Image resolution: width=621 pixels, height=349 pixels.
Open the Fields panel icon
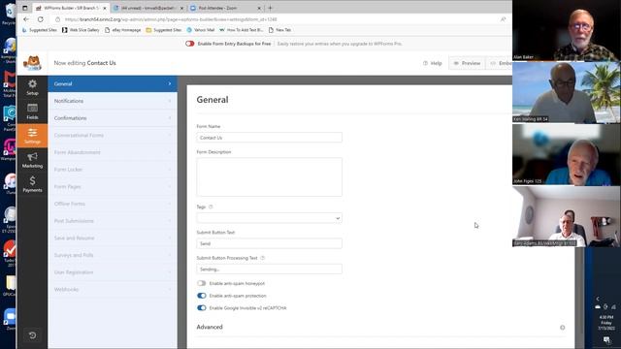click(32, 111)
